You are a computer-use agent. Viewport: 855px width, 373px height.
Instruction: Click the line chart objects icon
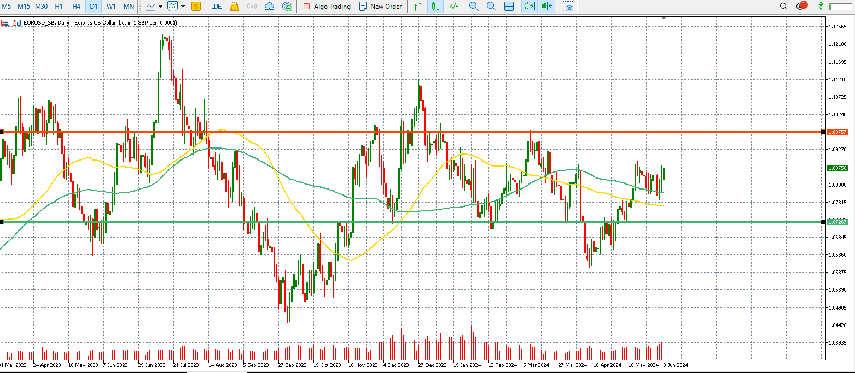[150, 7]
